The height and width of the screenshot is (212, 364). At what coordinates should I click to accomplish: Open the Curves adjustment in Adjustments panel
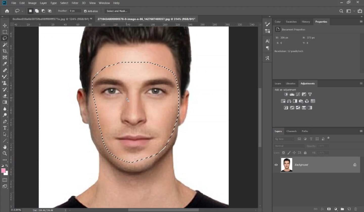(298, 94)
